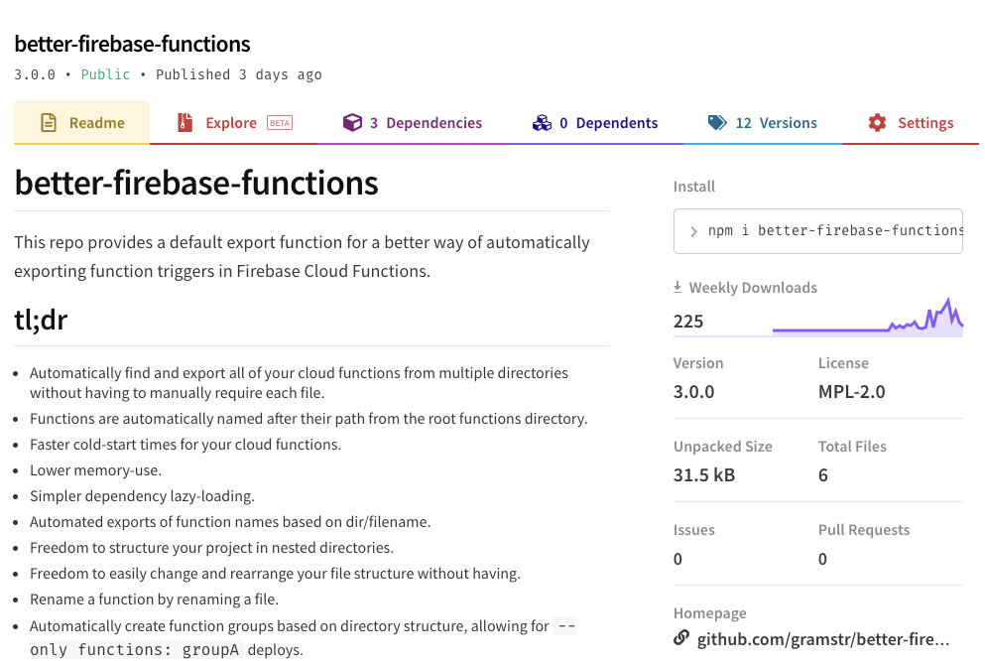Click the Versions tags icon
The width and height of the screenshot is (985, 661).
pos(717,123)
